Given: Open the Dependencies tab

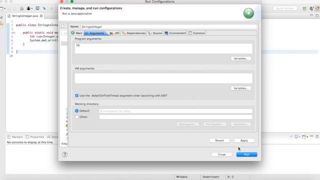Looking at the screenshot, I should 134,33.
